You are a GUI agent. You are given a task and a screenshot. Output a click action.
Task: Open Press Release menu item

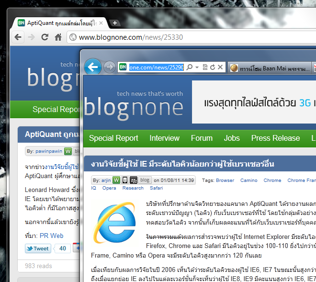click(x=275, y=138)
